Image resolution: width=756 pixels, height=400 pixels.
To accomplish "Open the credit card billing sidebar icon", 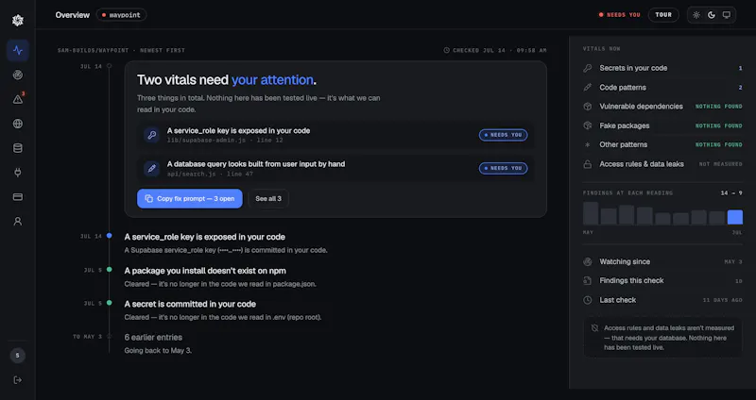I will 18,197.
